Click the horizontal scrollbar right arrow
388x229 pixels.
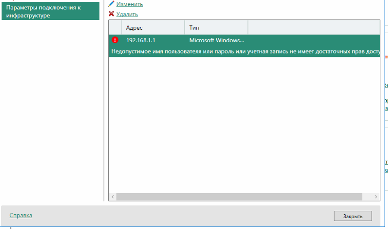[x=376, y=197]
